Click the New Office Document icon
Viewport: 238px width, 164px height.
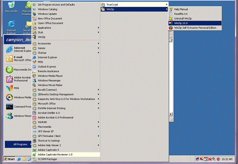coord(35,18)
